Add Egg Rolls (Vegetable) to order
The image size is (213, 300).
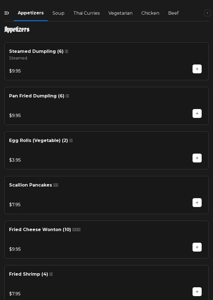[197, 158]
